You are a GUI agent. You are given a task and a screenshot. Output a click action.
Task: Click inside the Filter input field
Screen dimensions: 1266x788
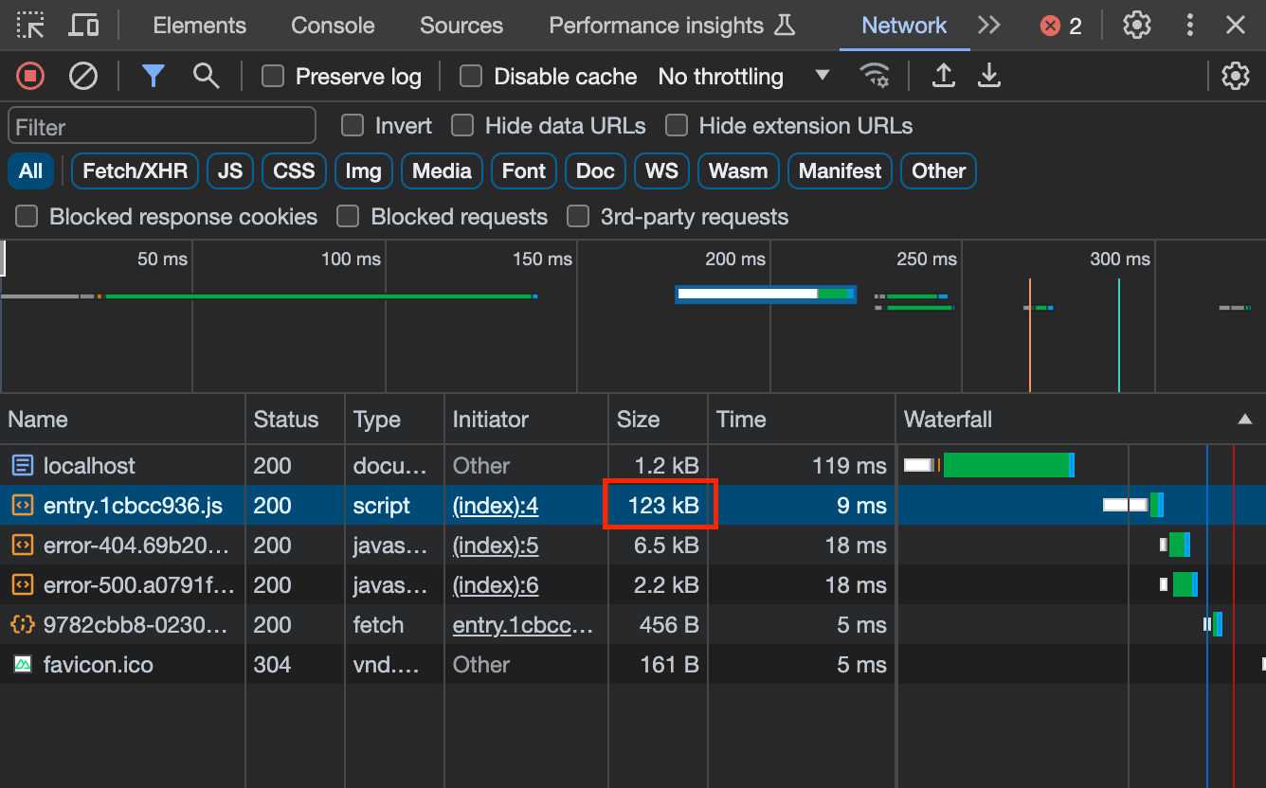click(x=161, y=125)
